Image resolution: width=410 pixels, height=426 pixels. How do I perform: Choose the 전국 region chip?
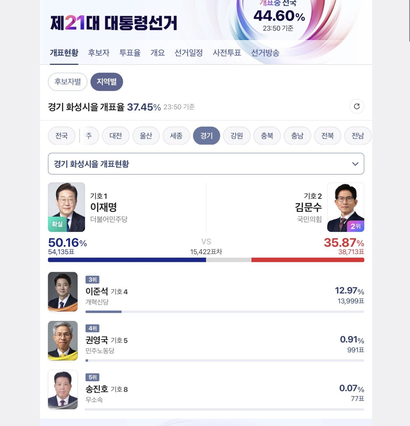(x=61, y=136)
